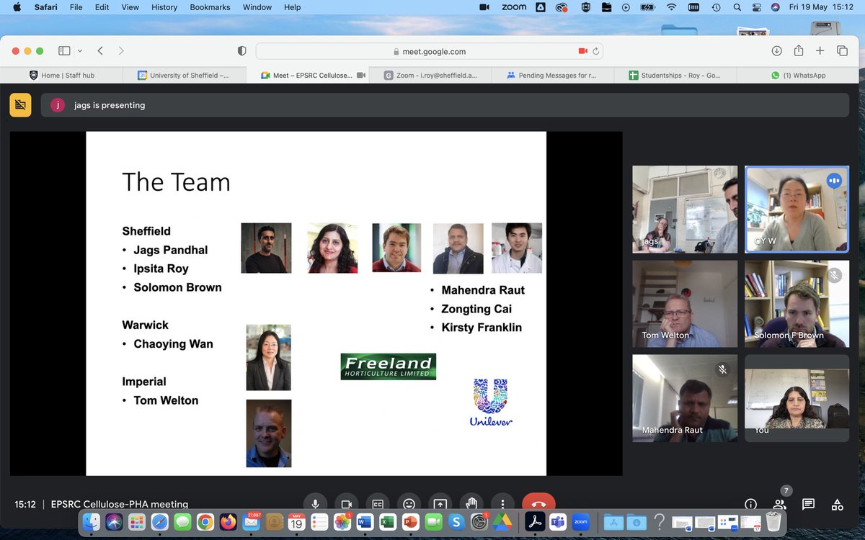
Task: Click the yellow presentation icon by jags
Action: tap(20, 105)
